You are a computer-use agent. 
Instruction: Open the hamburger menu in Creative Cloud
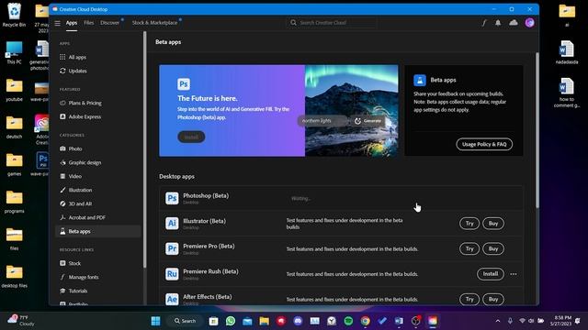[57, 23]
